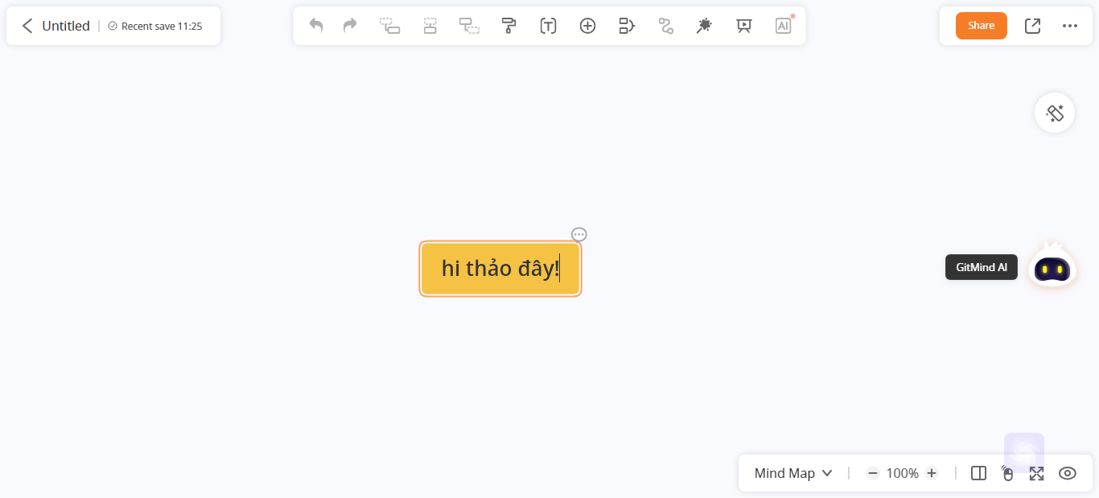The image size is (1099, 498).
Task: Toggle mouse navigation mode
Action: coord(1007,473)
